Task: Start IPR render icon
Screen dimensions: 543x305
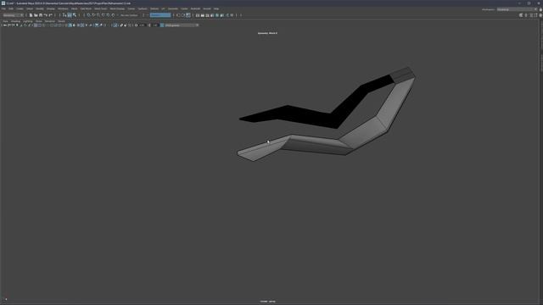Action: pyautogui.click(x=207, y=15)
